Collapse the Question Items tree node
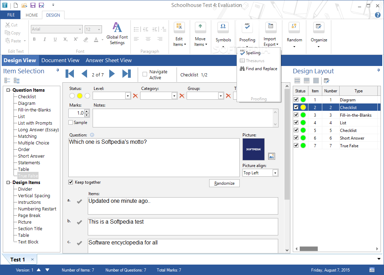This screenshot has height=275, width=384. click(x=8, y=90)
